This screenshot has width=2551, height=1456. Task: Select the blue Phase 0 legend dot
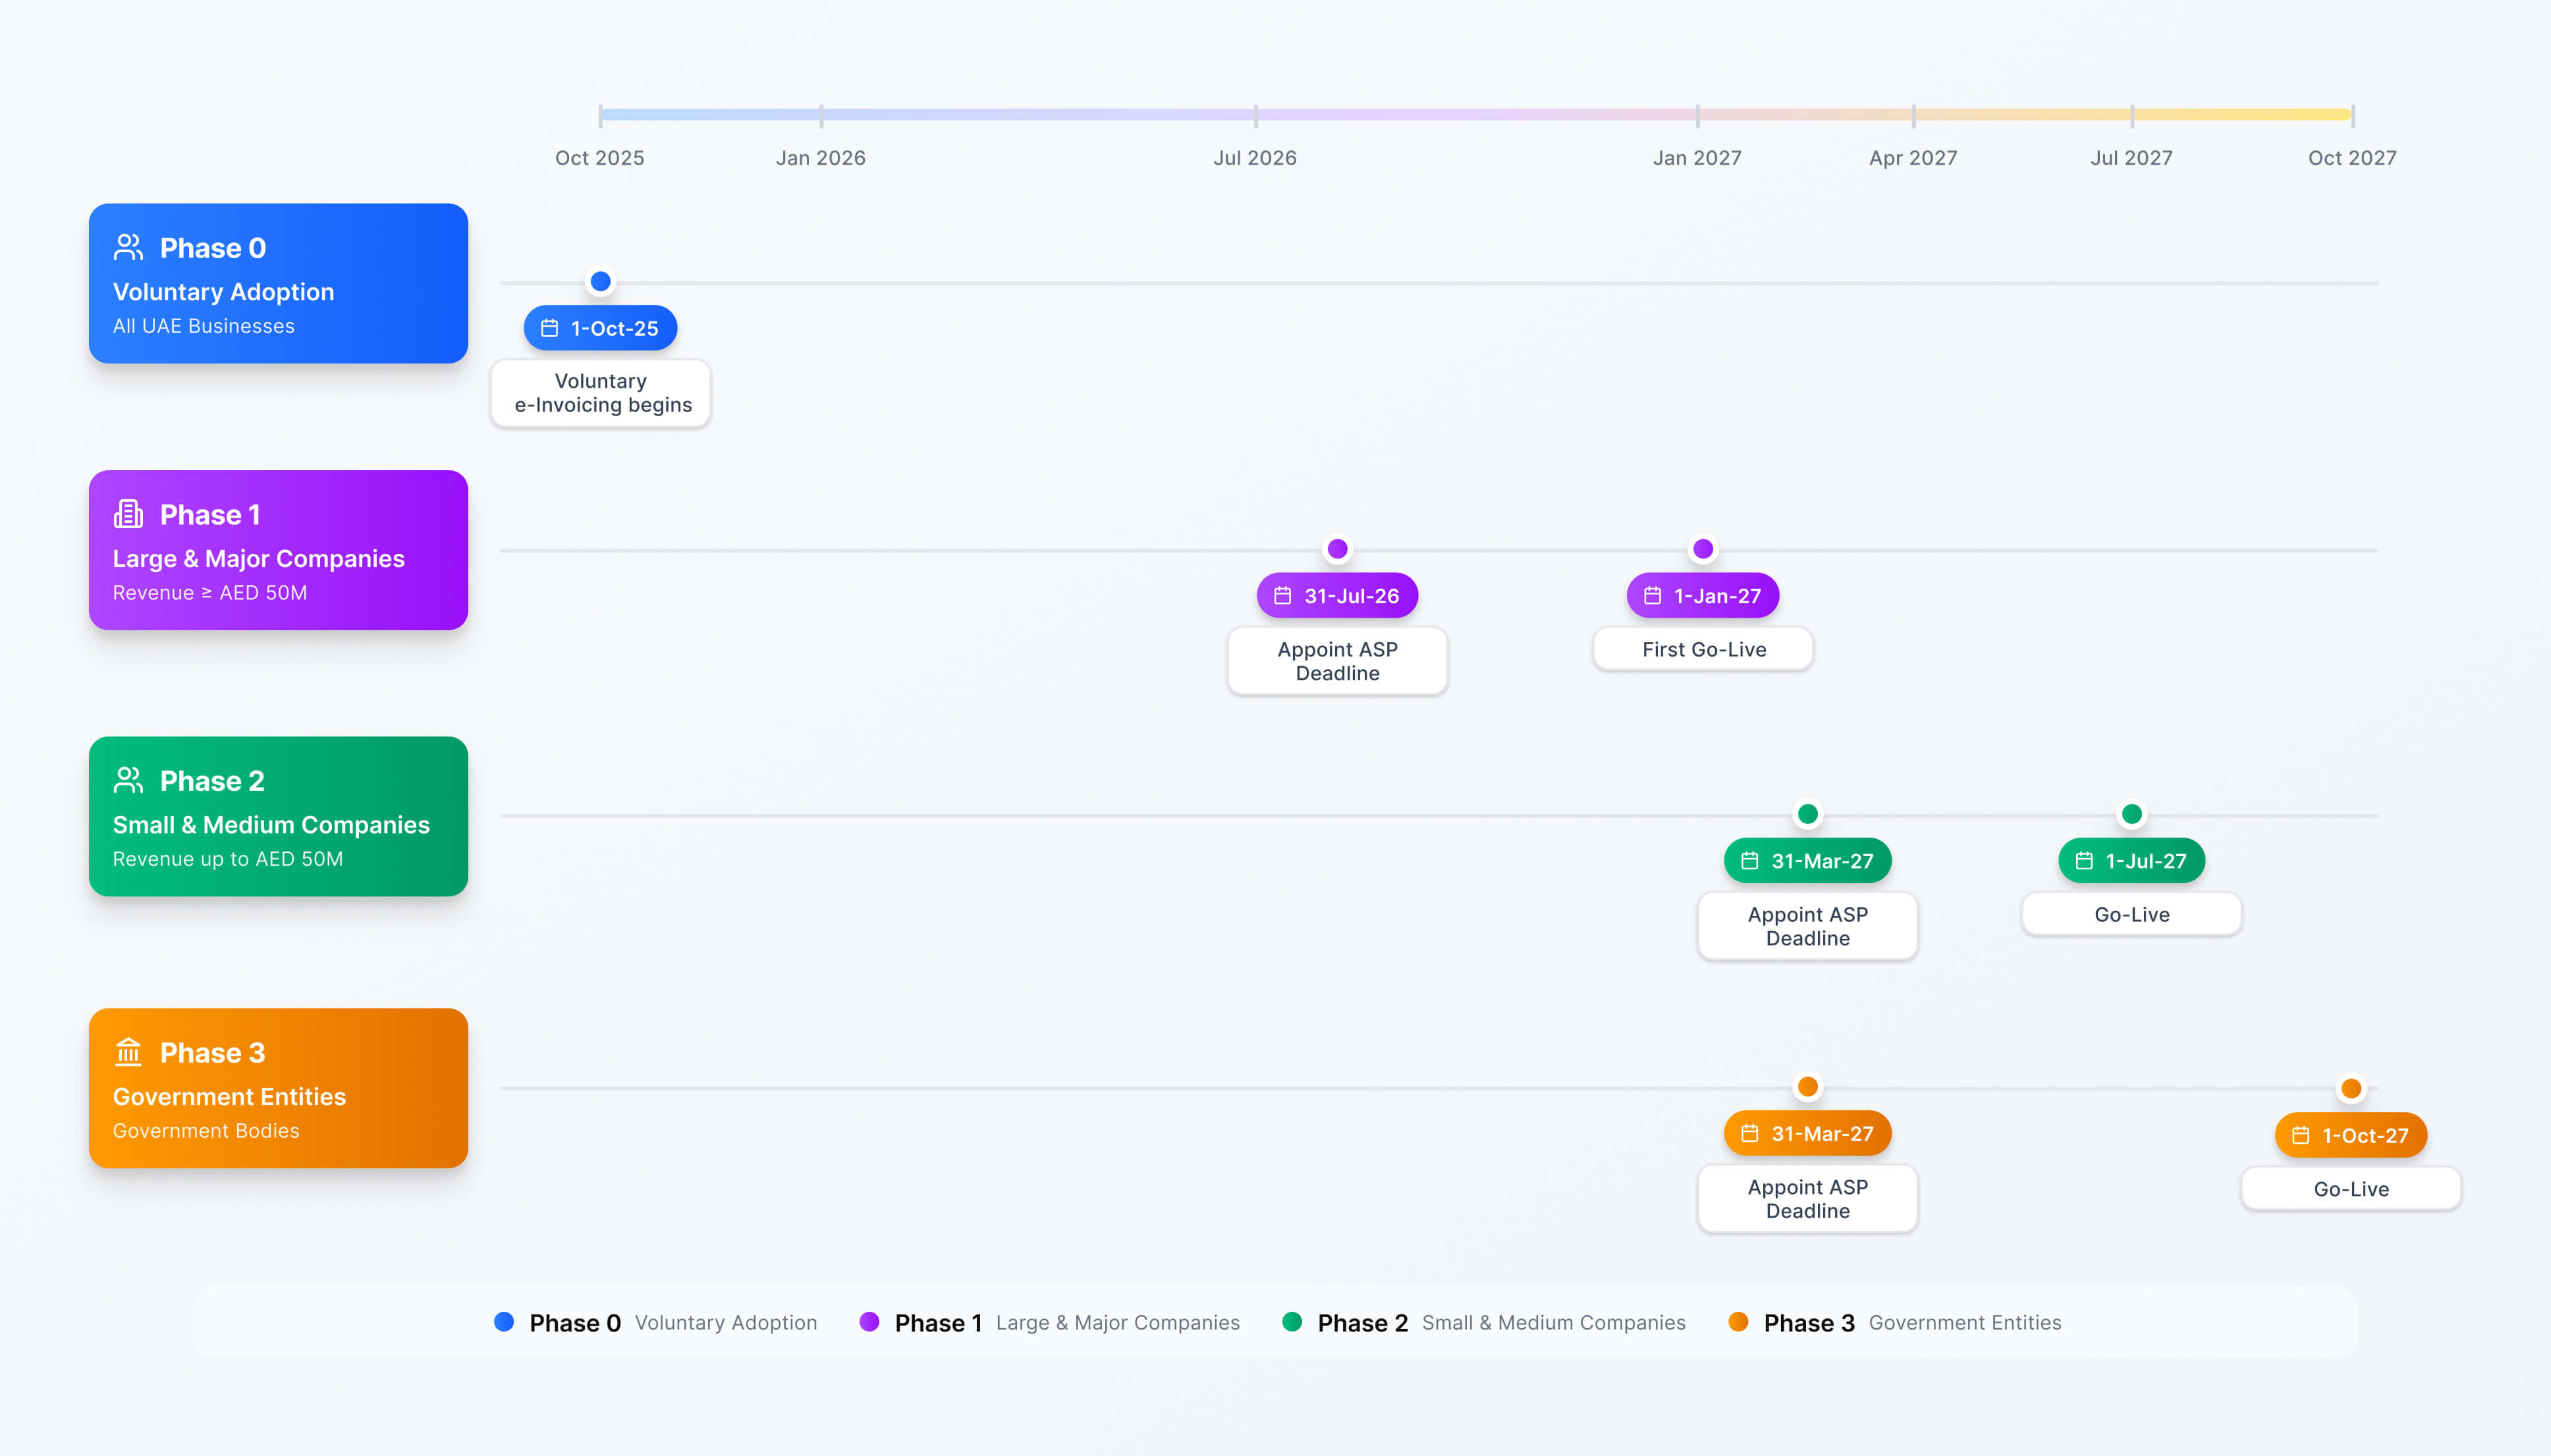click(x=503, y=1322)
